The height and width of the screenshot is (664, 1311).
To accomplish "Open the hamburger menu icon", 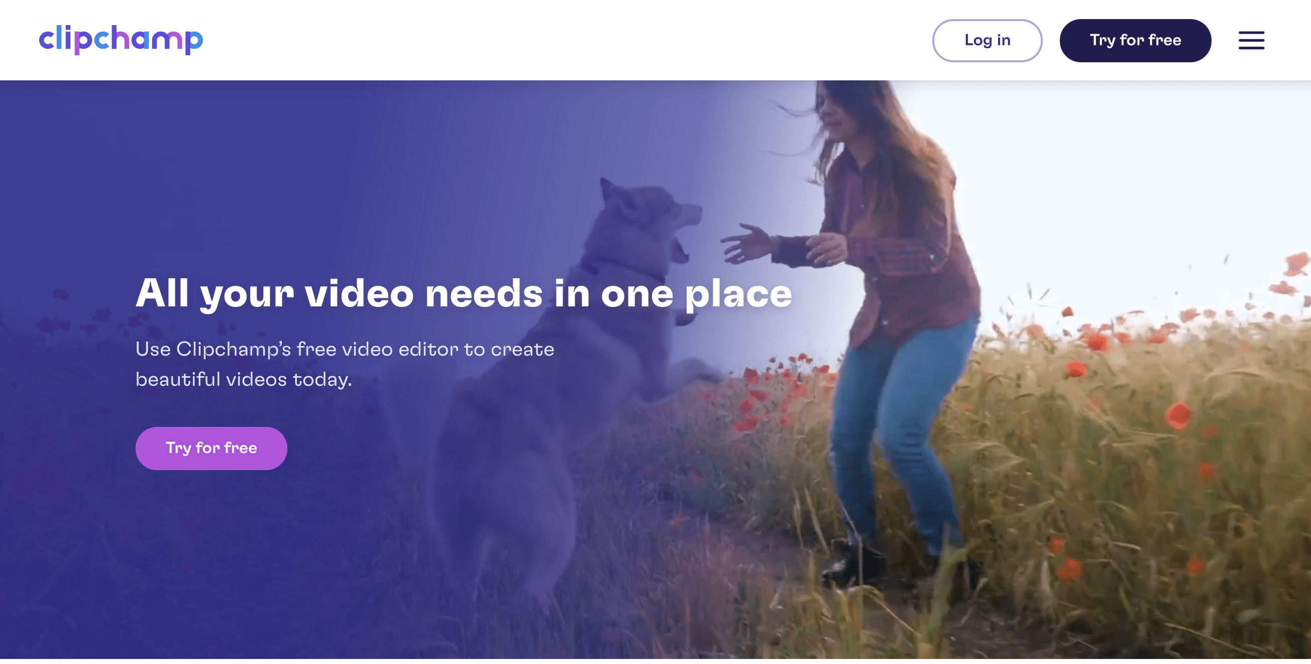I will pyautogui.click(x=1251, y=40).
